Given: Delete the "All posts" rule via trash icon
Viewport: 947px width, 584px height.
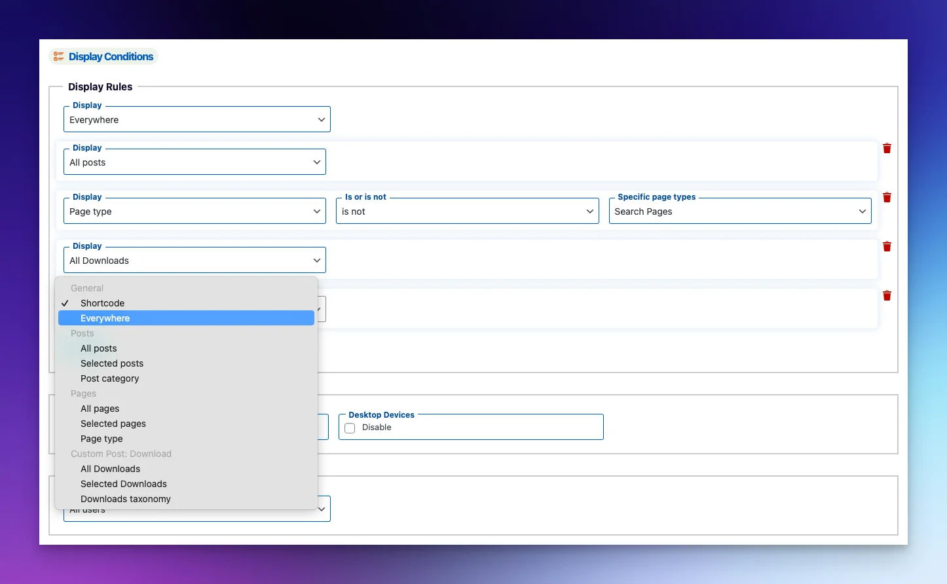Looking at the screenshot, I should point(887,148).
